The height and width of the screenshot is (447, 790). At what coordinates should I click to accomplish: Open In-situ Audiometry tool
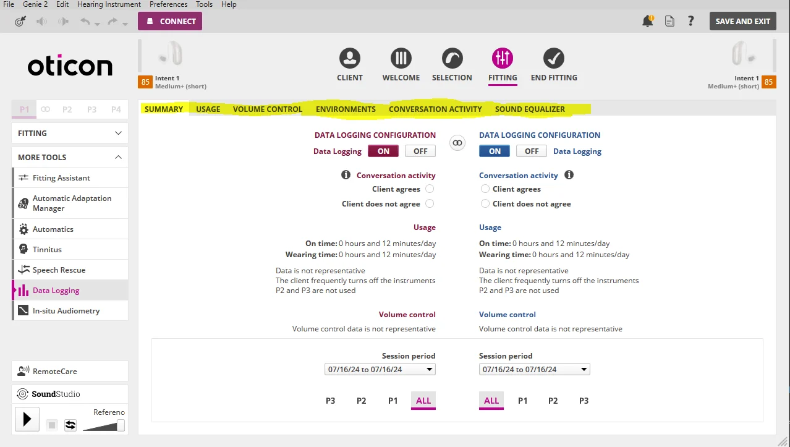coord(70,311)
